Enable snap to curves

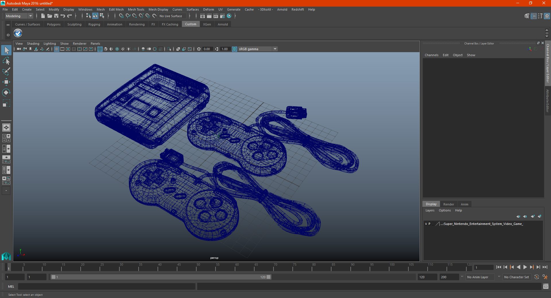128,16
